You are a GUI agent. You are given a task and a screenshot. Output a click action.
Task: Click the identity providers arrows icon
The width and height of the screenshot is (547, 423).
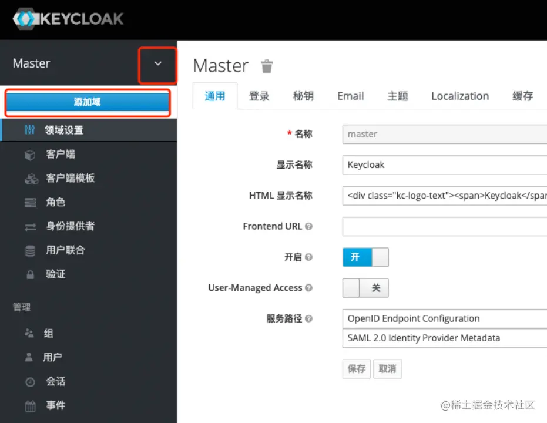tap(31, 227)
